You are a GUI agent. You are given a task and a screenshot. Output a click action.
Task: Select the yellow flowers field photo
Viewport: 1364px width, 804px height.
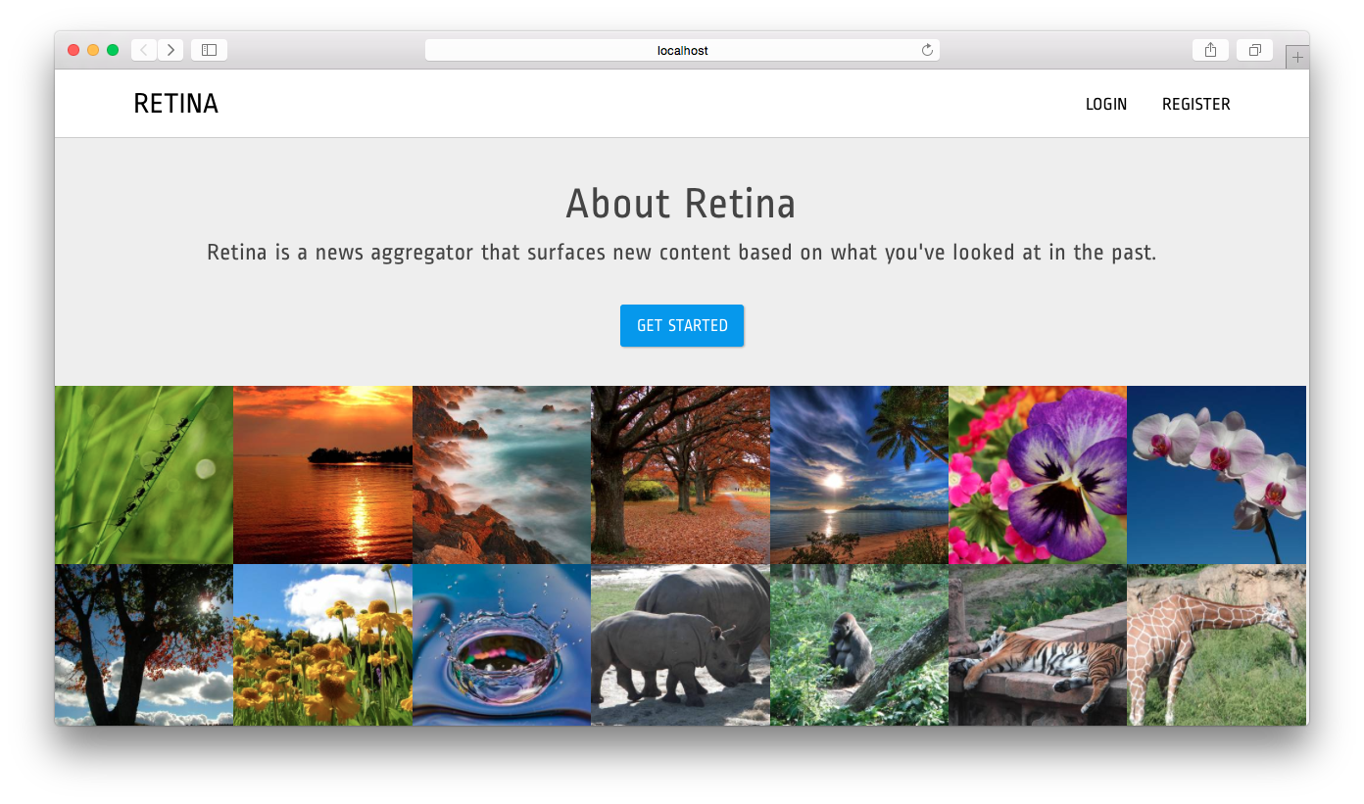coord(322,644)
